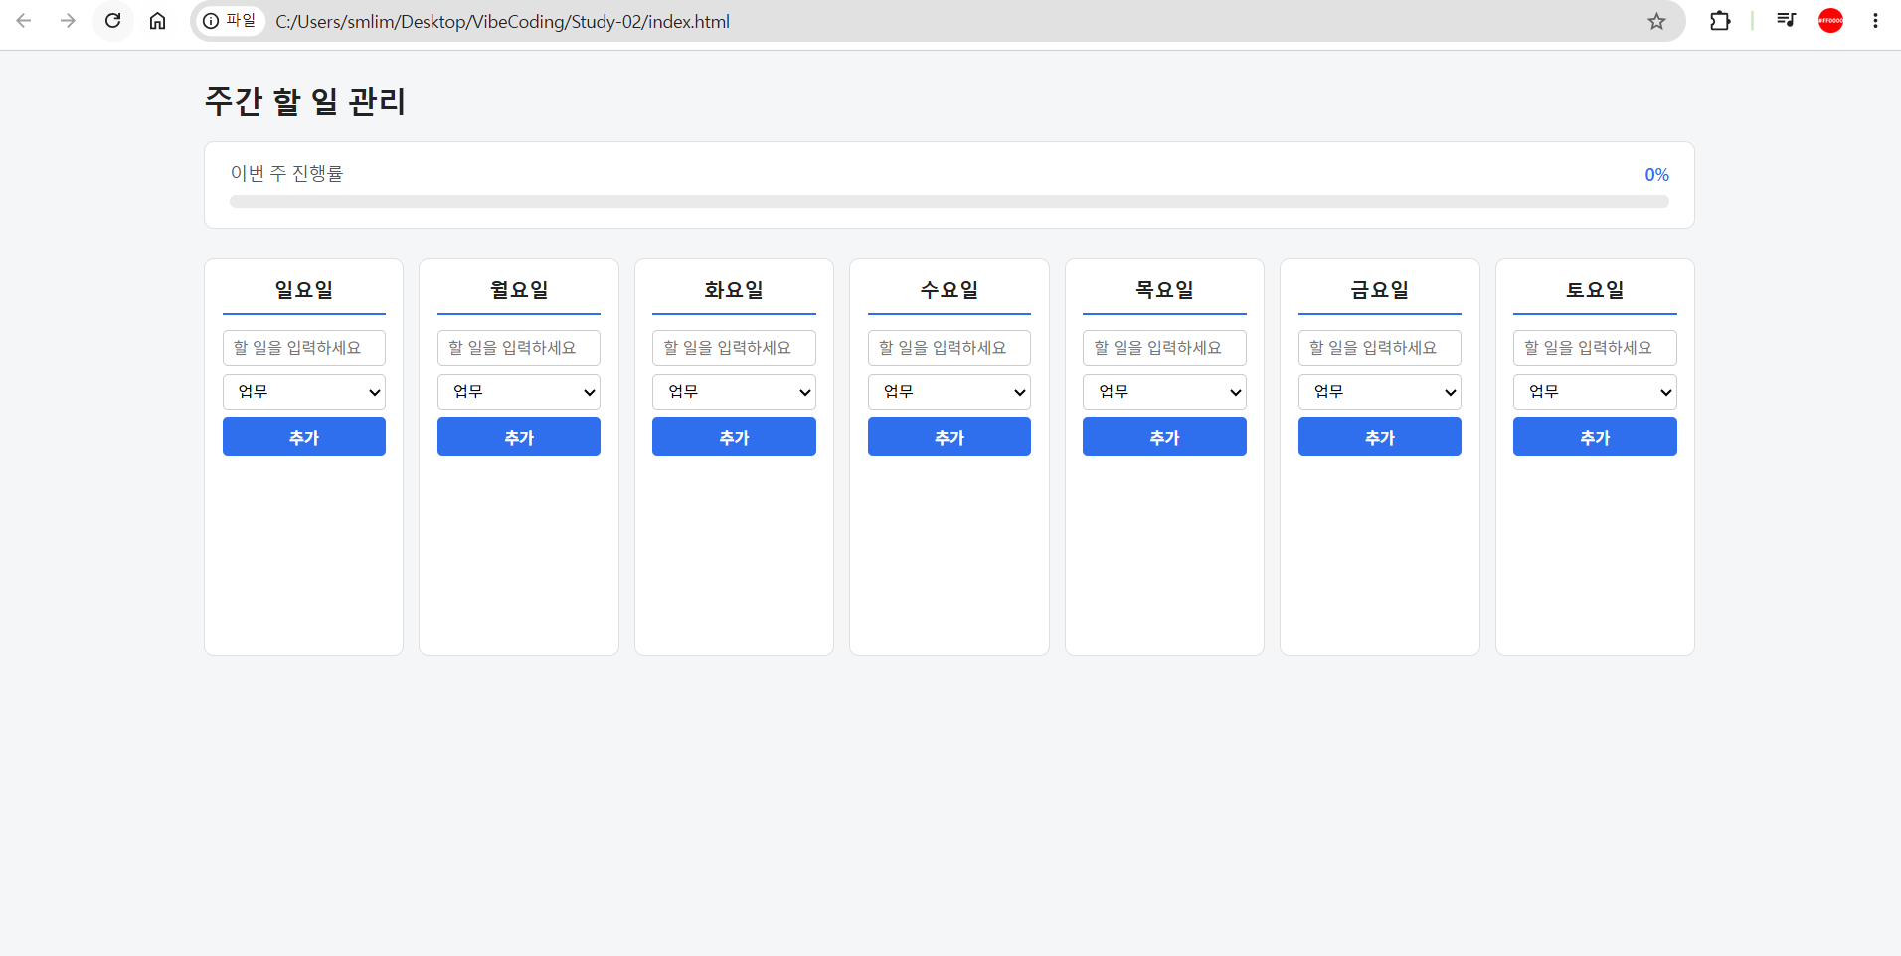
Task: Open the 화요일 category dropdown
Action: click(734, 392)
